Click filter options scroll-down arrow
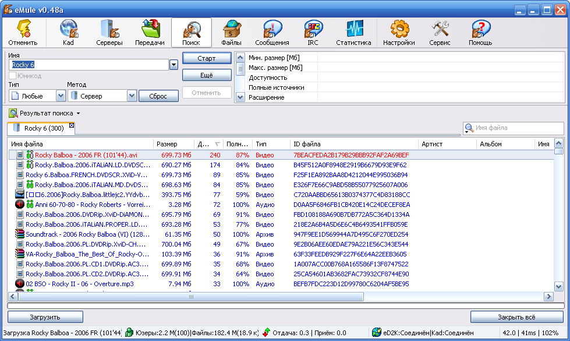 coord(240,97)
